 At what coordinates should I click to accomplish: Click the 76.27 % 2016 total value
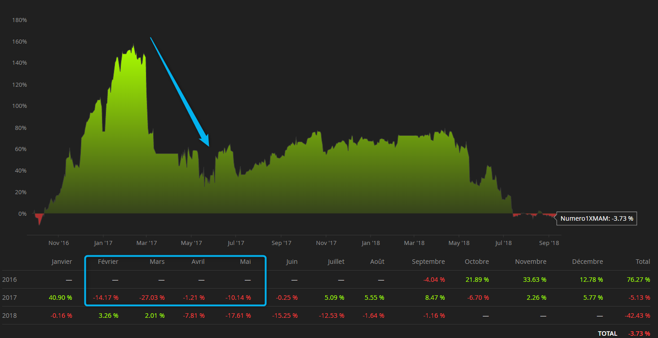[638, 280]
